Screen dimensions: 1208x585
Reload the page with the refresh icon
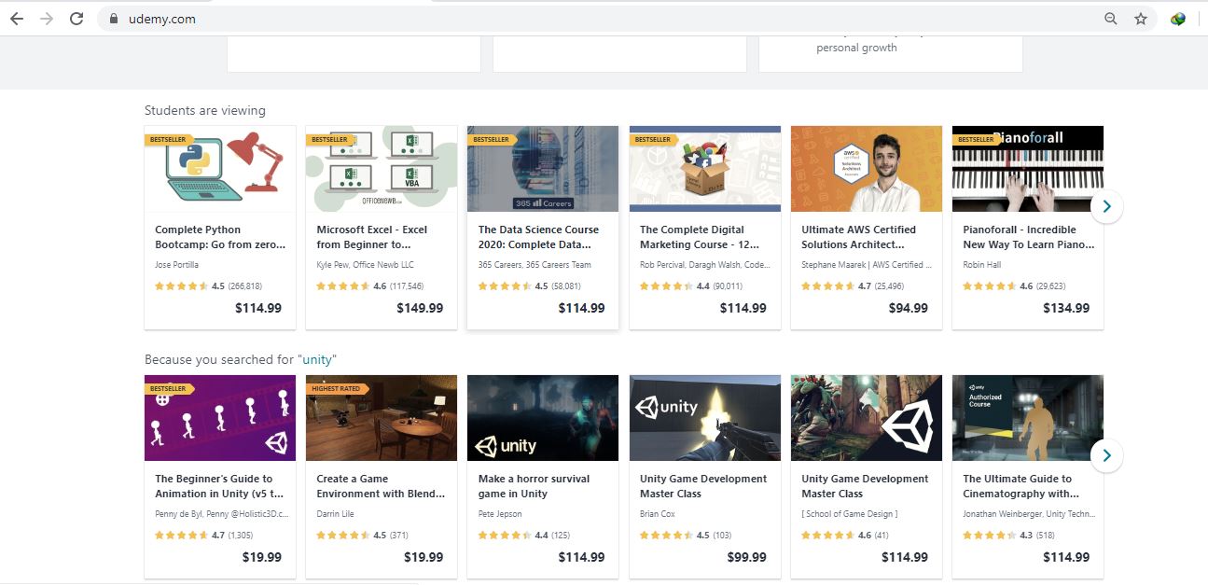coord(76,19)
